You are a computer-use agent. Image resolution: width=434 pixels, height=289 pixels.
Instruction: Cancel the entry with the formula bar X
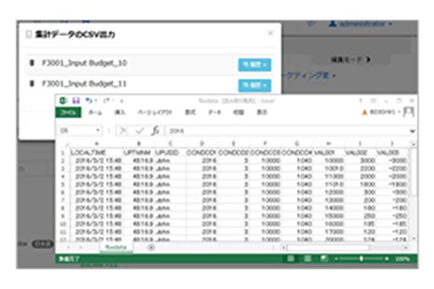coord(124,131)
